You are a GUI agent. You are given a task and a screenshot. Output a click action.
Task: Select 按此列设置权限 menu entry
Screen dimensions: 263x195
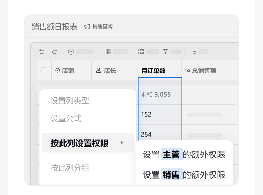click(x=88, y=143)
